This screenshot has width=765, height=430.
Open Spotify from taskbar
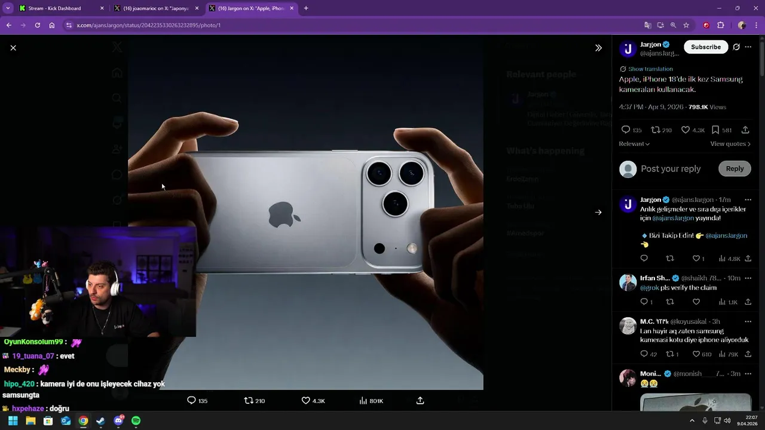[136, 420]
